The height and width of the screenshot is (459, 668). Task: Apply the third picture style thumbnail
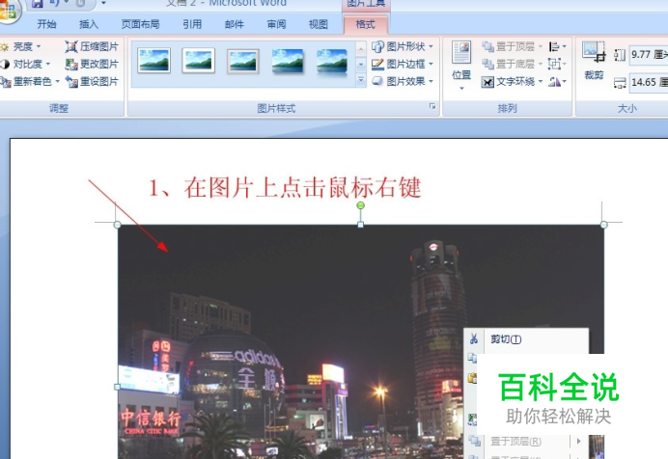(x=243, y=62)
